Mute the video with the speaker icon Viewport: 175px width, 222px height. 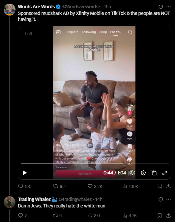[x=132, y=173]
